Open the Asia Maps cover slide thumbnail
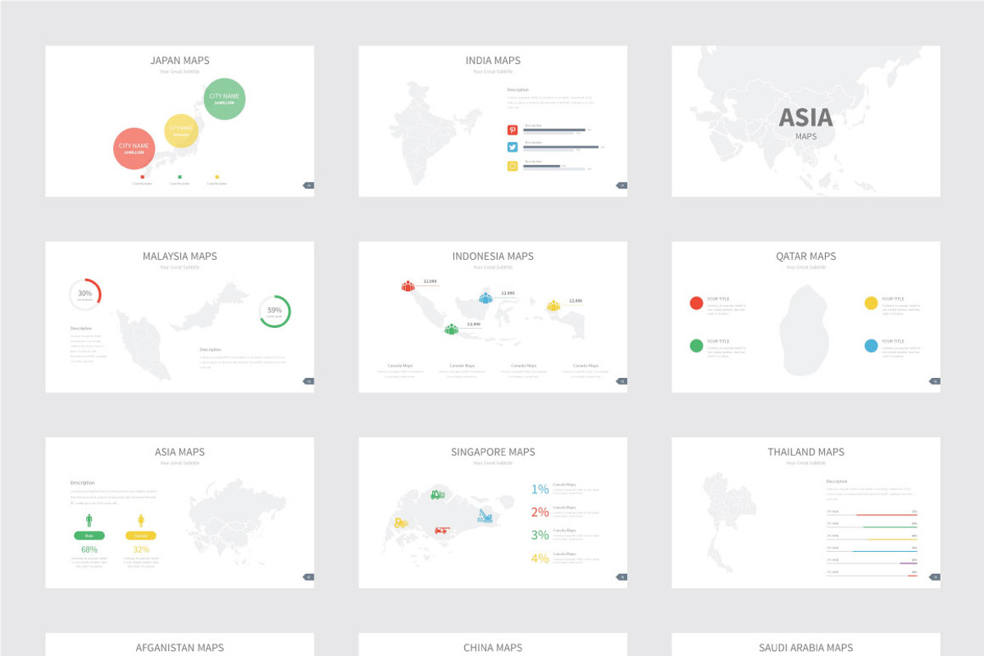The image size is (984, 656). click(x=806, y=121)
